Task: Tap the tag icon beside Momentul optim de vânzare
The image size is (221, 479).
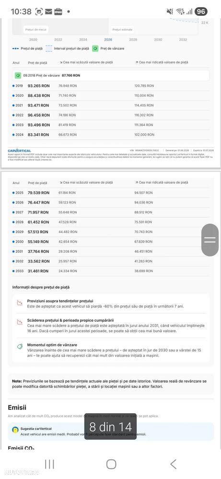Action: click(x=20, y=346)
